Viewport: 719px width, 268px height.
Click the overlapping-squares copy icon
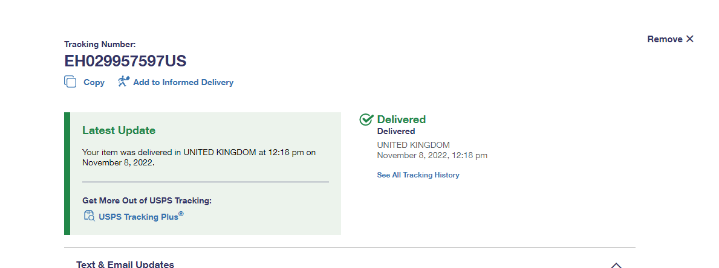click(70, 82)
